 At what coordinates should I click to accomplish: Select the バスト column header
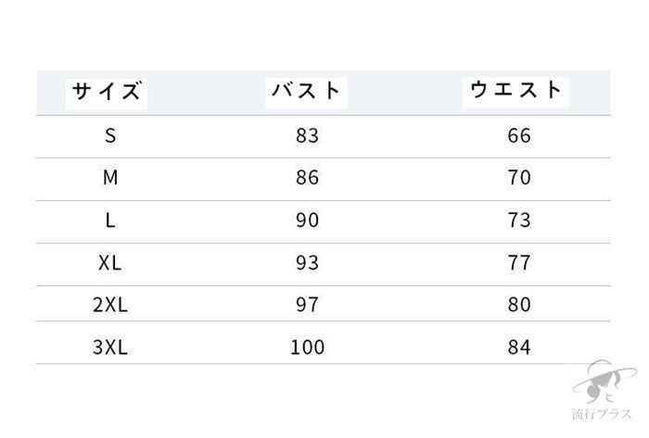click(307, 92)
